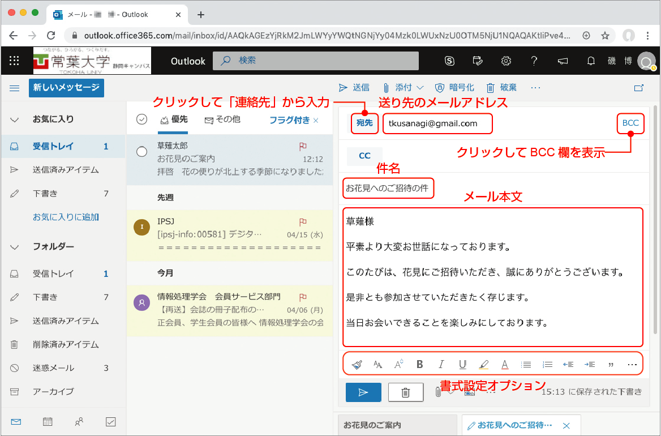Open the notifications bell
This screenshot has width=661, height=436.
[x=591, y=61]
